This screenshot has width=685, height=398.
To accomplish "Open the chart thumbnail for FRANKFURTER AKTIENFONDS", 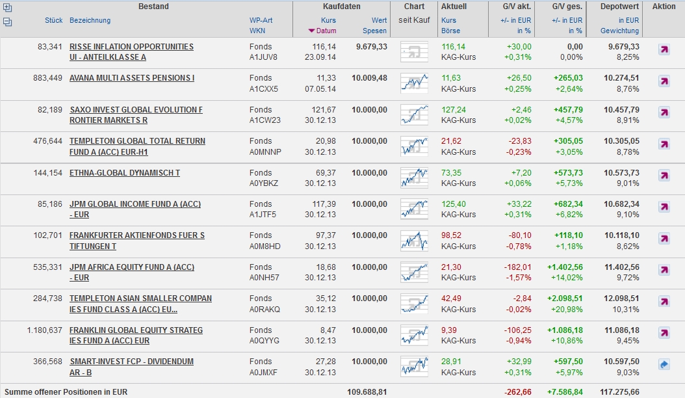I will 414,239.
